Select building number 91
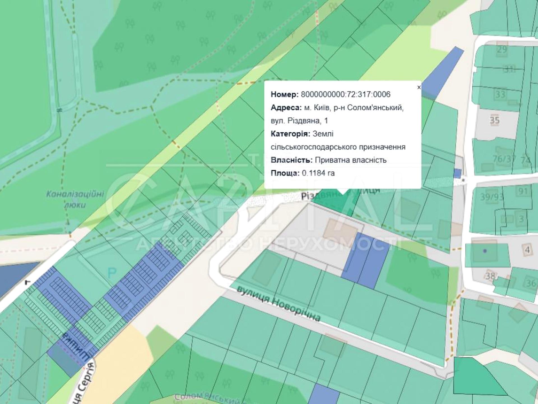Viewport: 538px width, 404px height. [523, 191]
